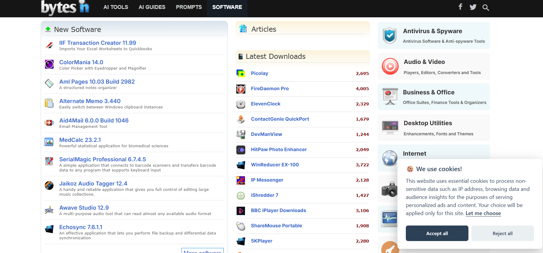Open MedCalc 23.2.1 link
The image size is (543, 253).
click(80, 140)
